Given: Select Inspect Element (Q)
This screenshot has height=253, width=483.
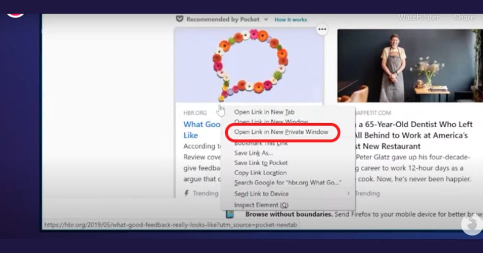Looking at the screenshot, I should point(261,205).
